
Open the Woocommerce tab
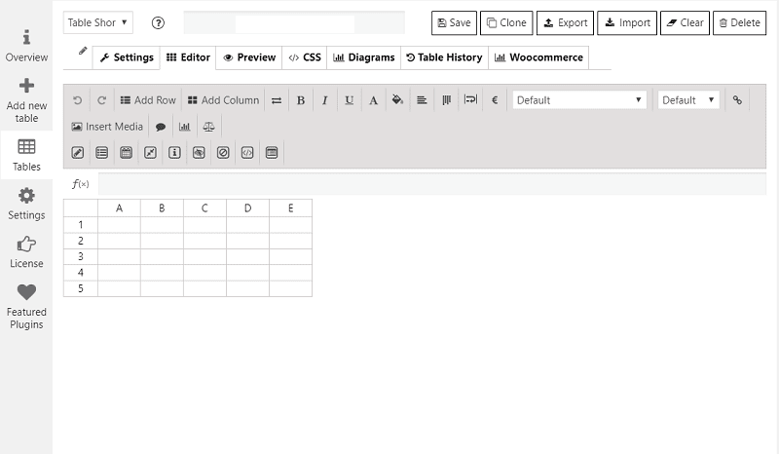point(538,57)
